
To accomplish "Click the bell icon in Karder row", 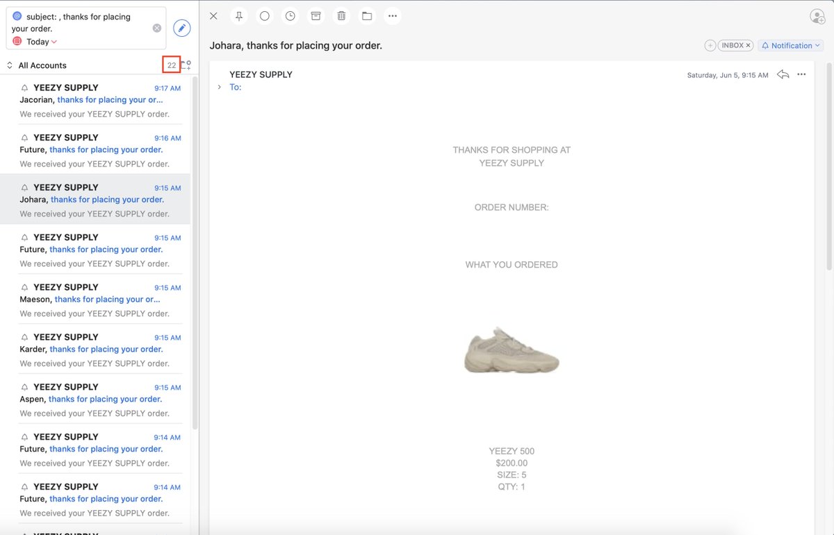I will (x=25, y=338).
